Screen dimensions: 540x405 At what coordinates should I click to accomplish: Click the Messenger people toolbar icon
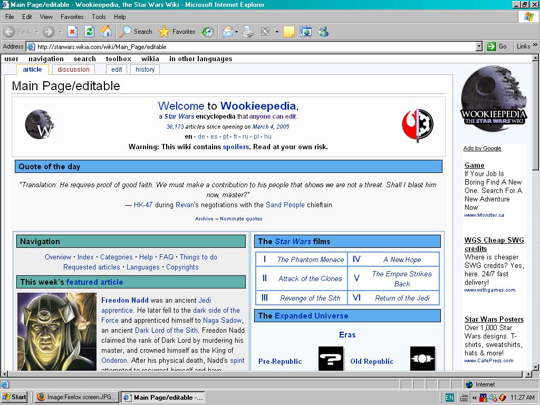(323, 32)
